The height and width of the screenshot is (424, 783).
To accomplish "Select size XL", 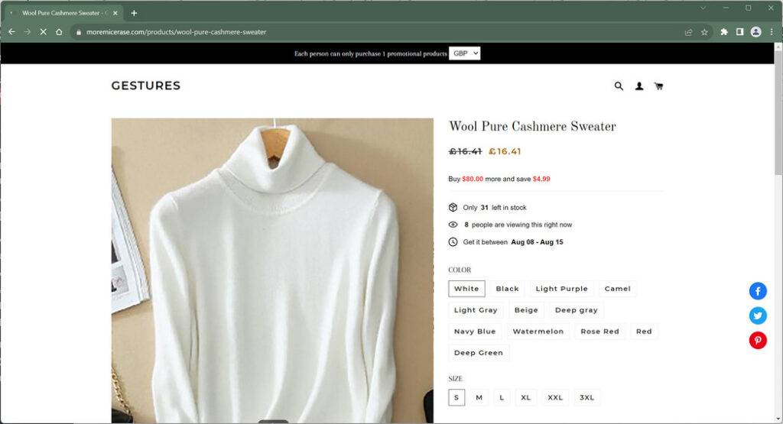I will click(525, 397).
